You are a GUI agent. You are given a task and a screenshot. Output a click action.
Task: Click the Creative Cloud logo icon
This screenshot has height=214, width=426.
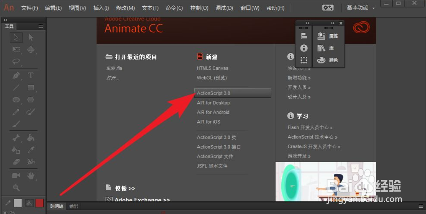coord(361,27)
